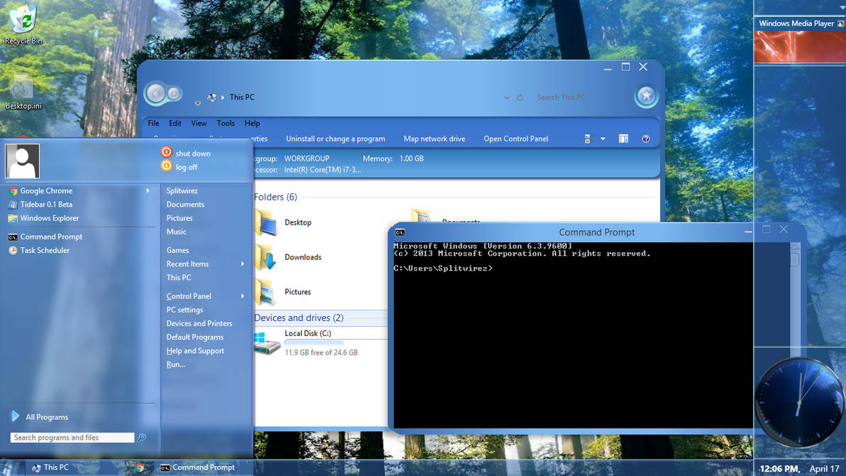The image size is (846, 476).
Task: Click Map network drive in the toolbar
Action: pos(434,139)
